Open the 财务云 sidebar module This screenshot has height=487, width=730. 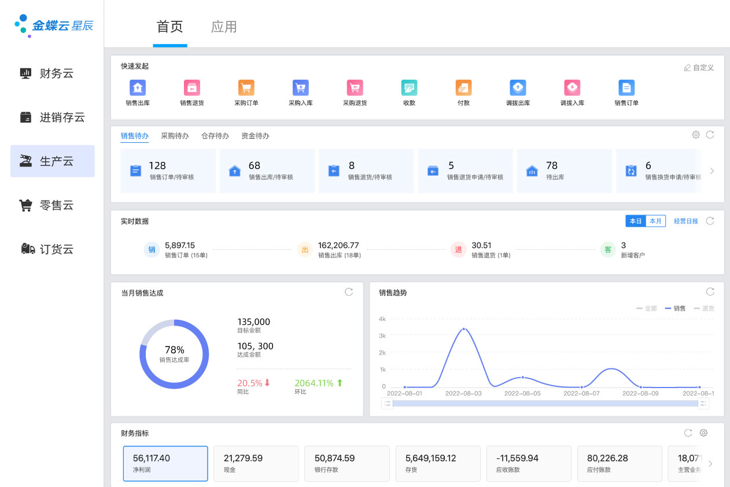pyautogui.click(x=53, y=73)
